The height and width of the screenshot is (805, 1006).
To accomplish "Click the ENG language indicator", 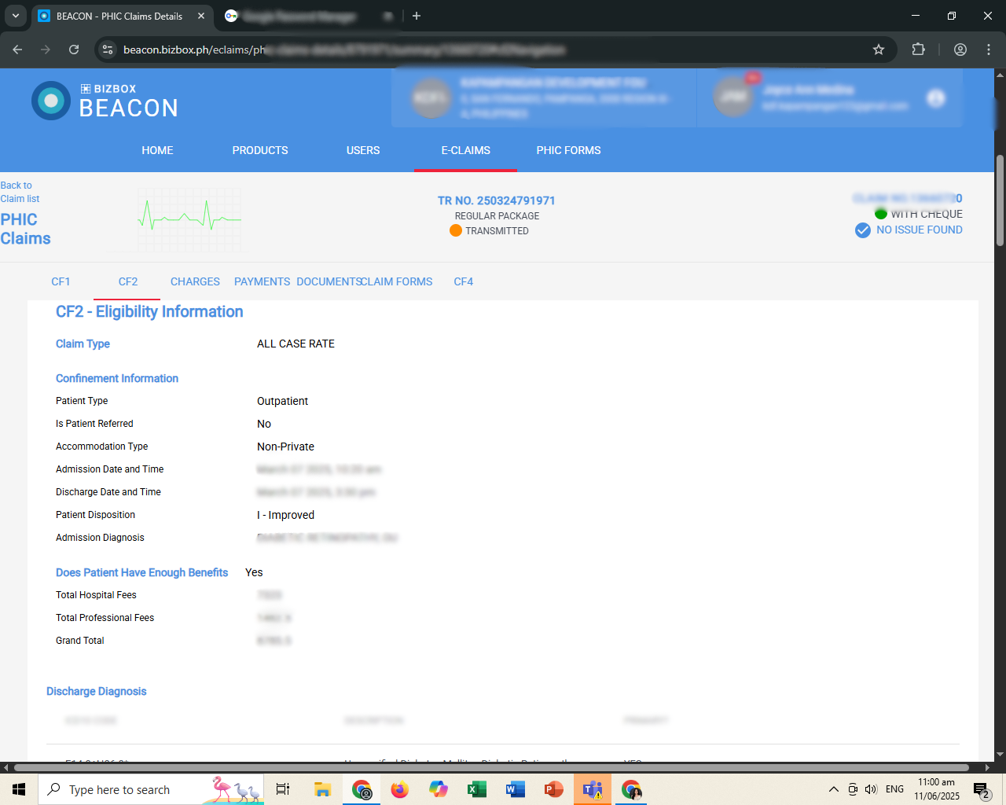I will pyautogui.click(x=894, y=789).
